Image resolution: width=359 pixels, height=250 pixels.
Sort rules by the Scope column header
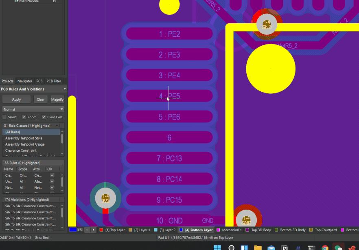click(23, 169)
